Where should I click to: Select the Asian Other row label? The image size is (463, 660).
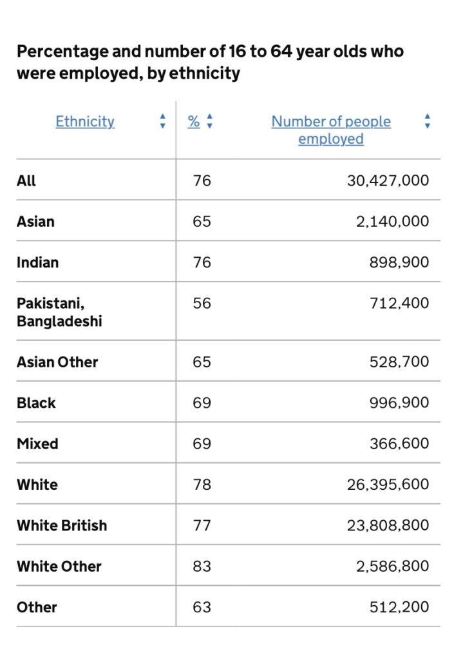[x=57, y=362]
